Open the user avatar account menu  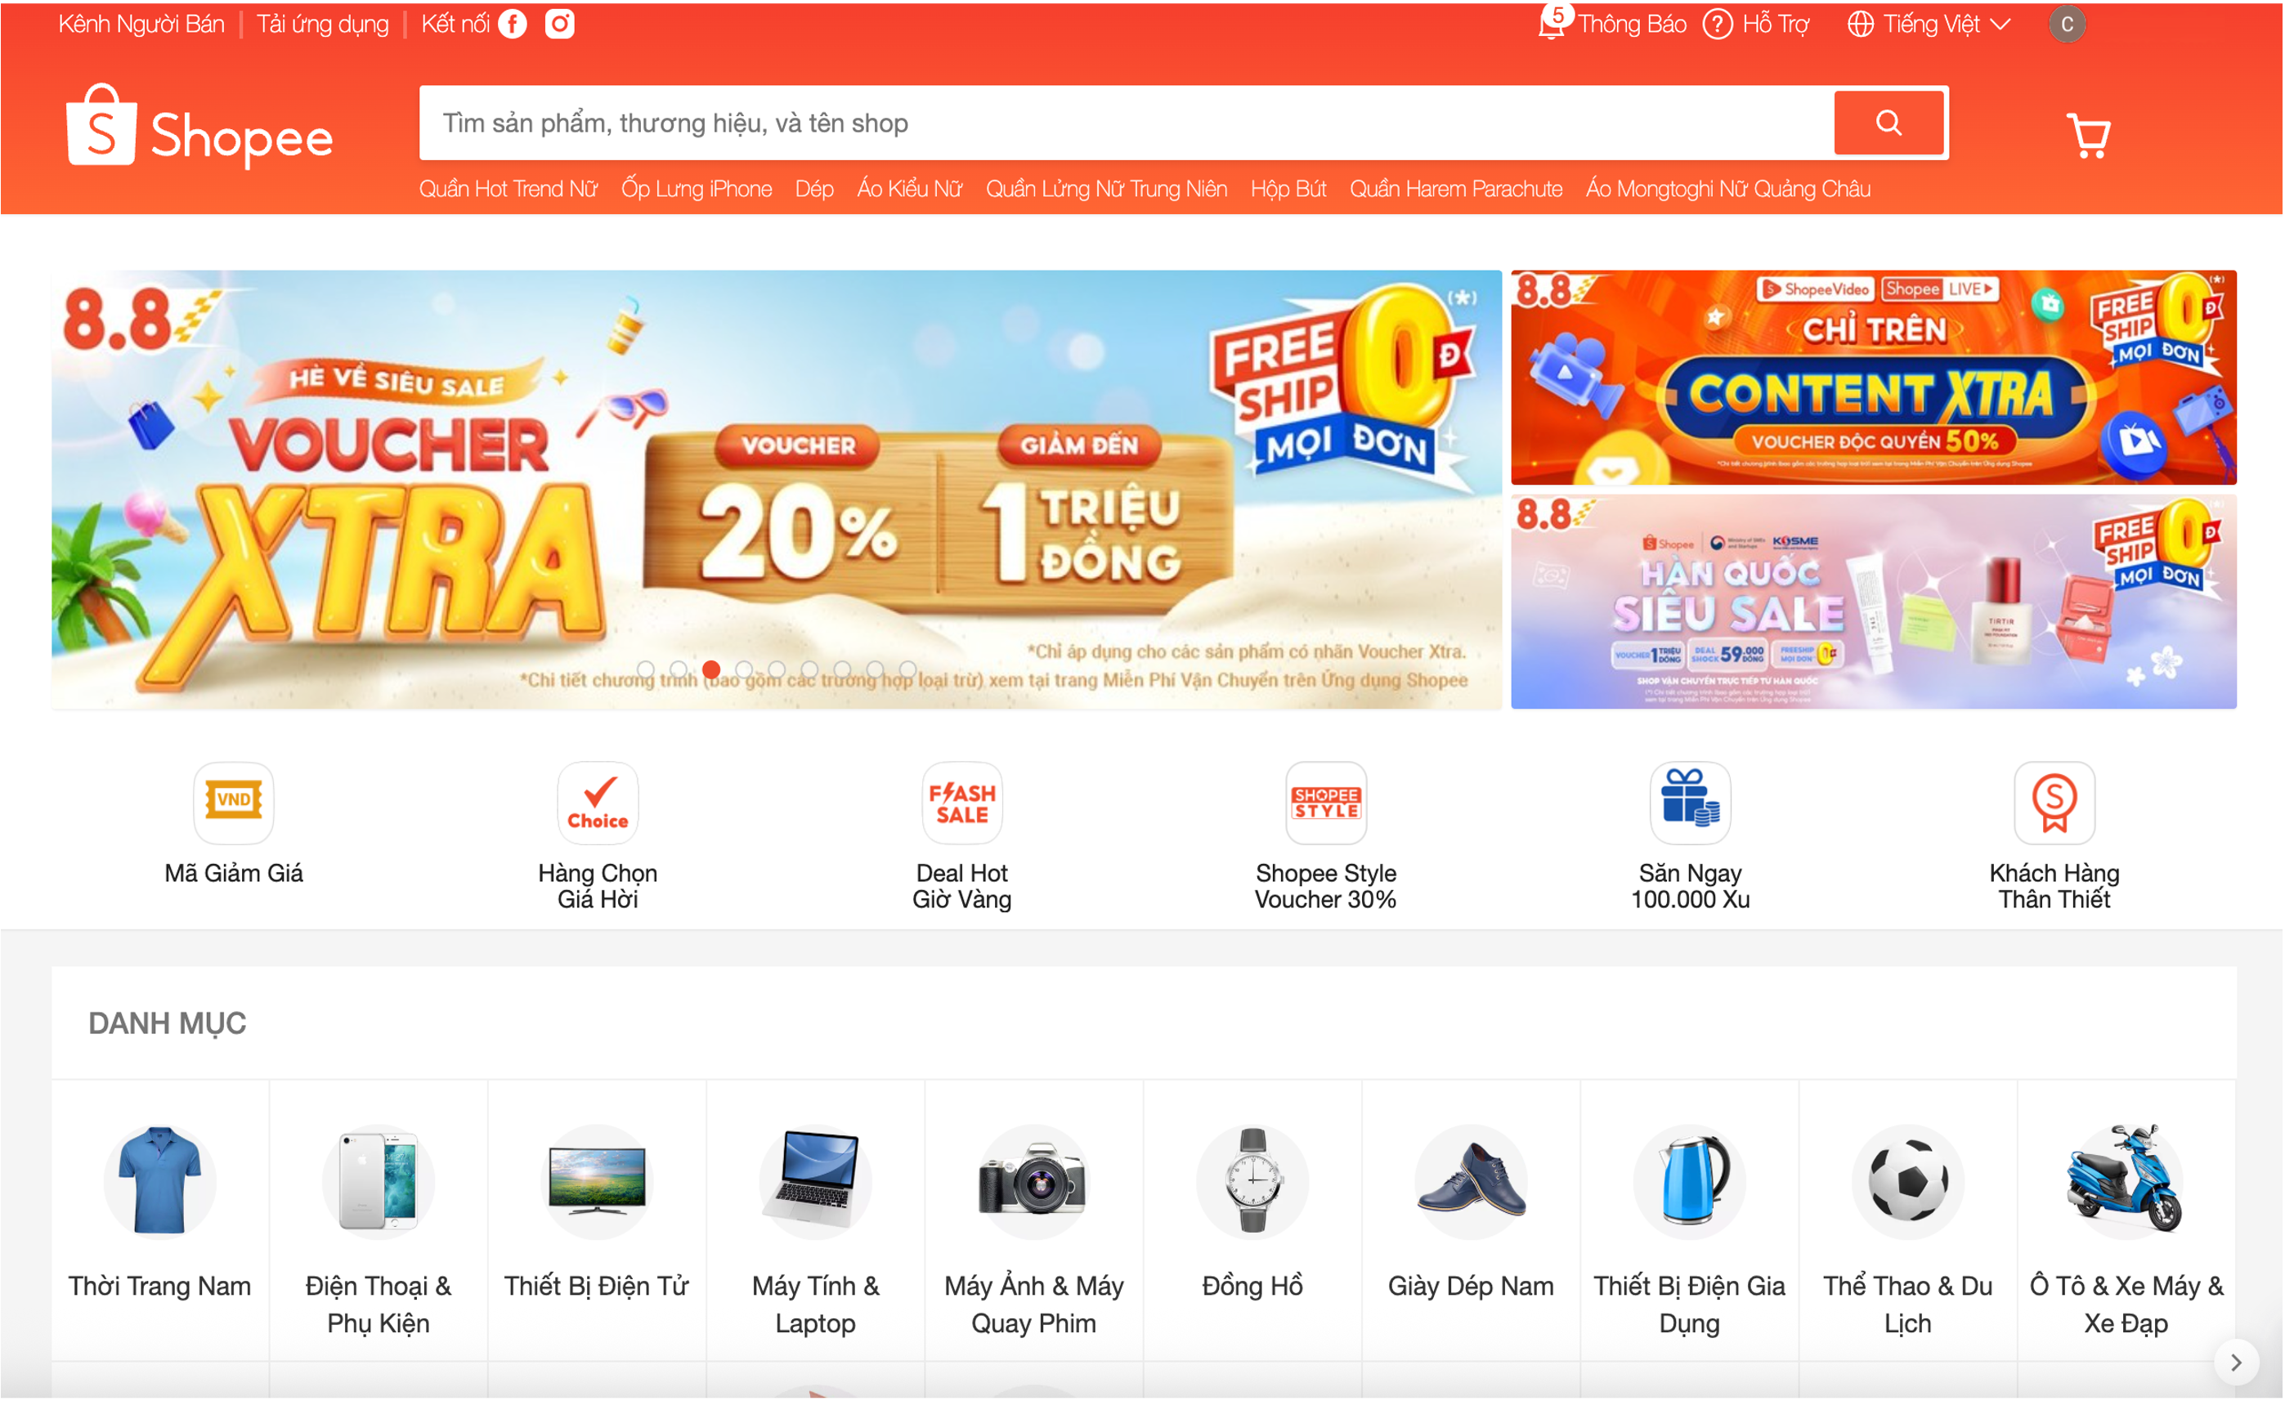click(2067, 24)
